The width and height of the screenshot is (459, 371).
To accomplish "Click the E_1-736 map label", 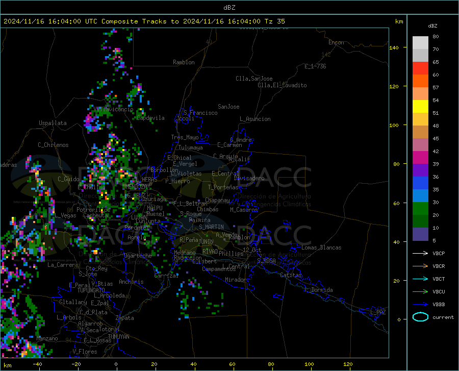I will tap(315, 66).
